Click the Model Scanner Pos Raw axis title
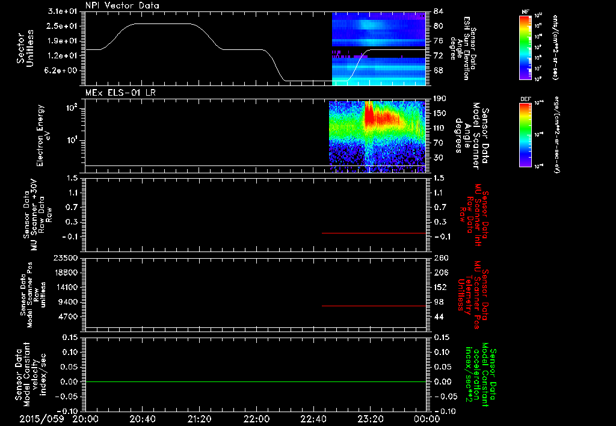This screenshot has height=426, width=616. pyautogui.click(x=33, y=295)
